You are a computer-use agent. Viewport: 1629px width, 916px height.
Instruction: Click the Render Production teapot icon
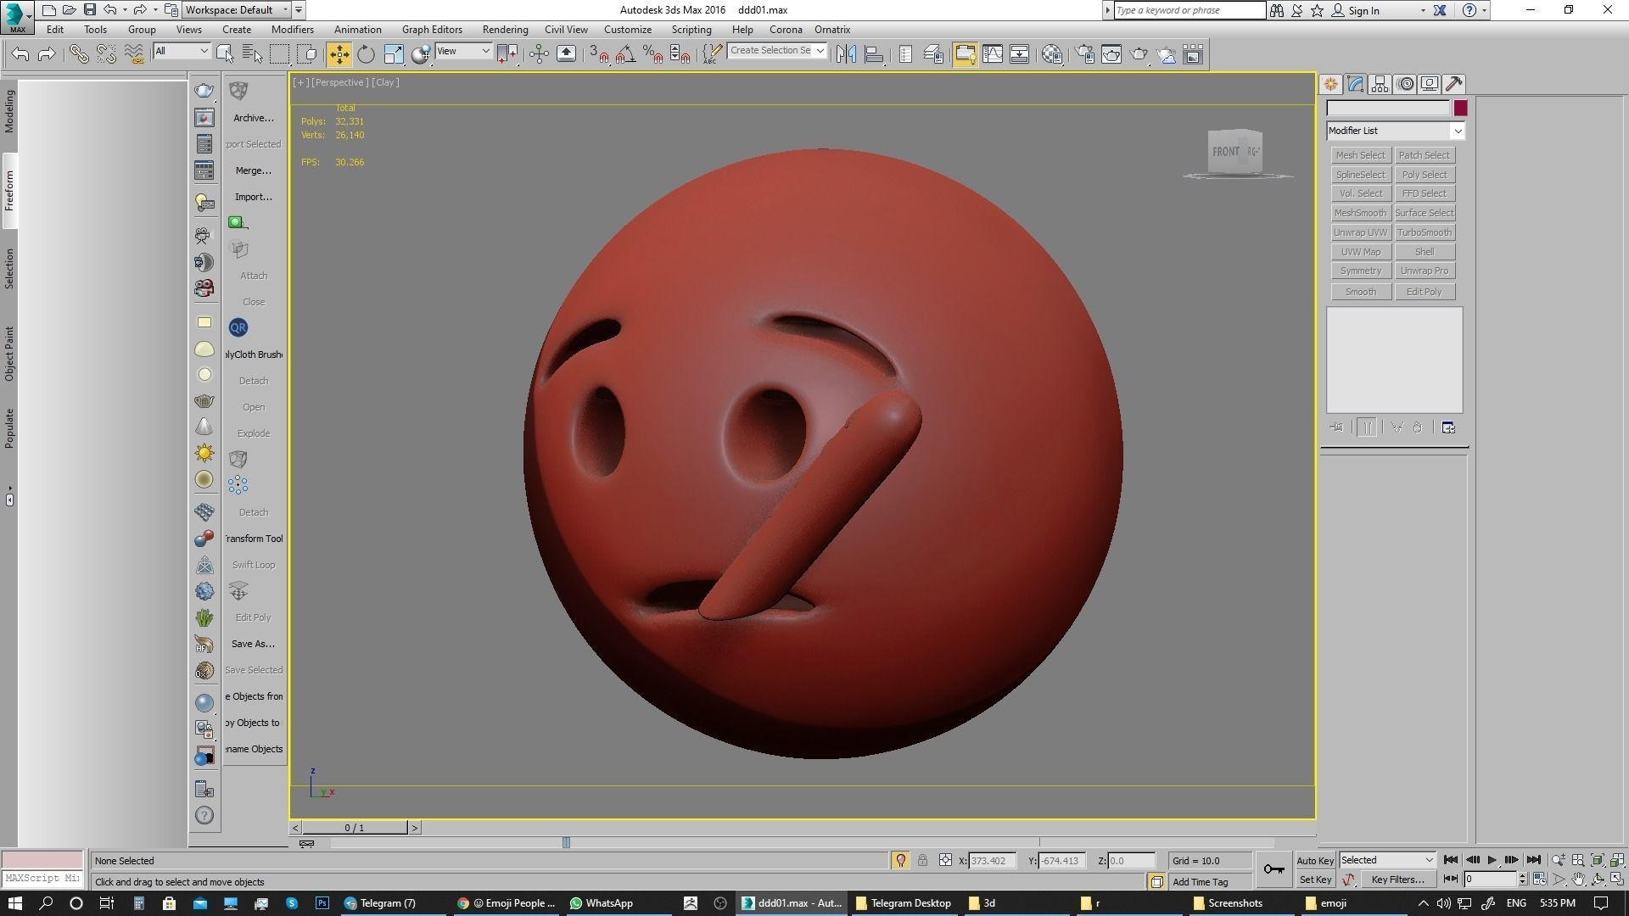1139,54
